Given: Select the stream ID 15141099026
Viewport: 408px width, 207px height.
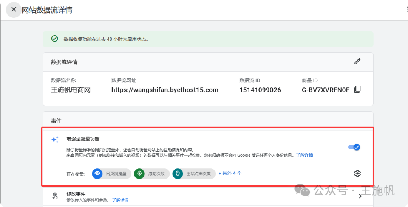Looking at the screenshot, I should [x=260, y=90].
